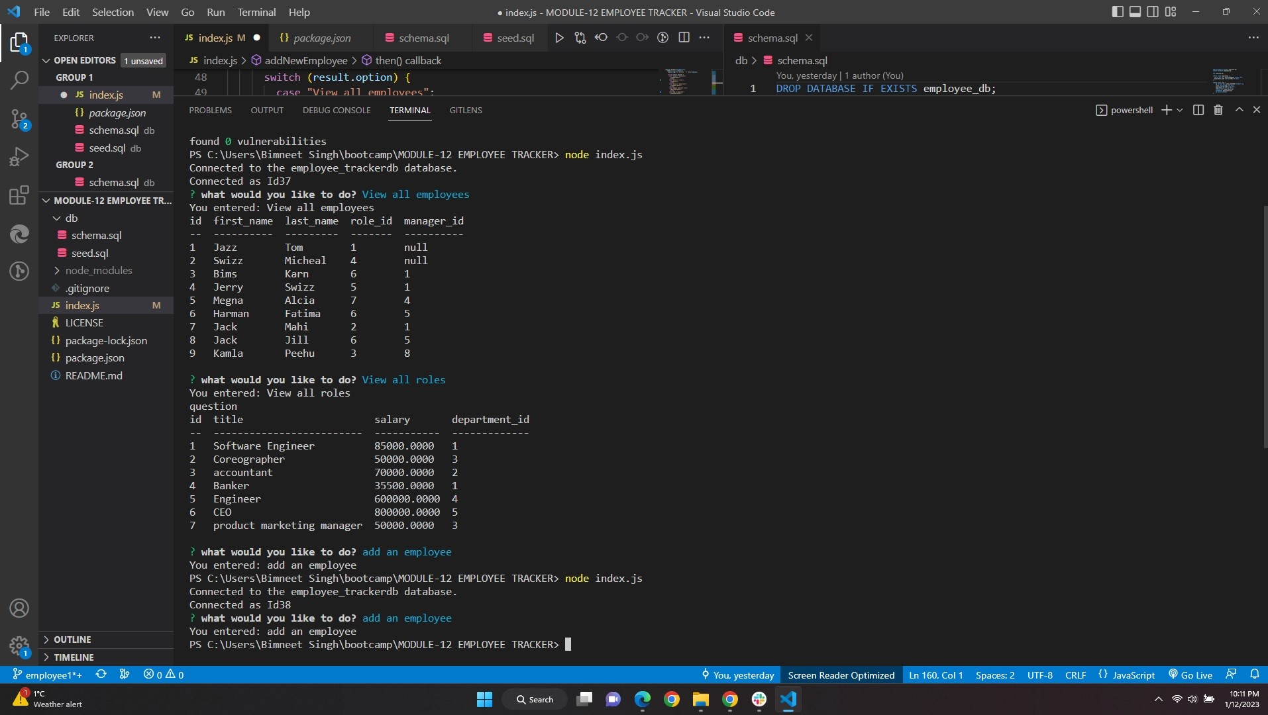Image resolution: width=1268 pixels, height=715 pixels.
Task: Maximize the panel with the chevron toggle
Action: [1238, 110]
